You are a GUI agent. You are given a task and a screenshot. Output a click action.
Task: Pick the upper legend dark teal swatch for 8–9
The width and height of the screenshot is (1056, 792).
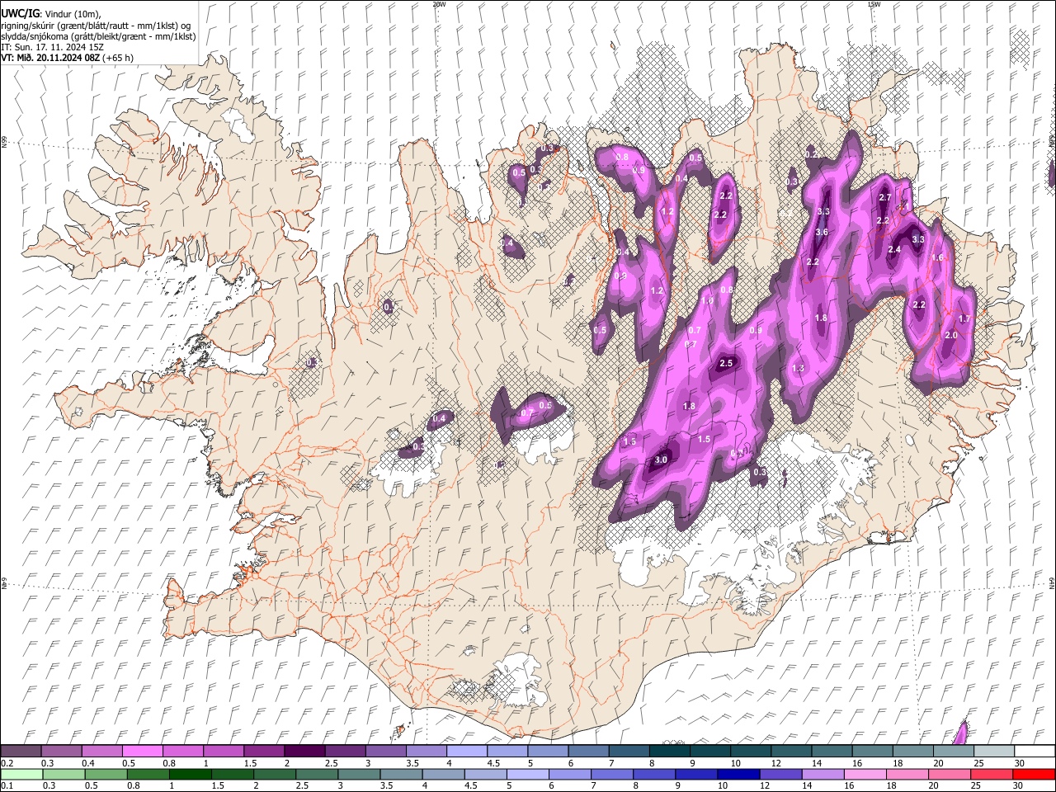click(669, 752)
